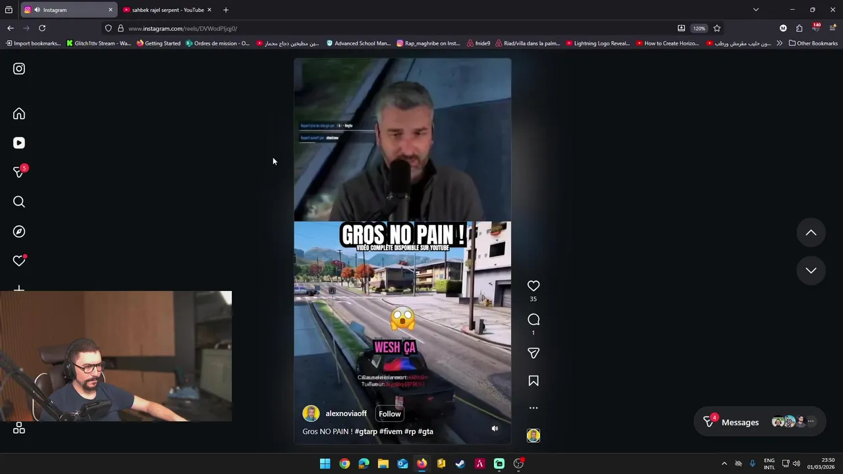Open the Reels section in the sidebar

(19, 143)
